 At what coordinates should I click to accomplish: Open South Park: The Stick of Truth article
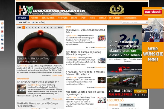pos(34,60)
